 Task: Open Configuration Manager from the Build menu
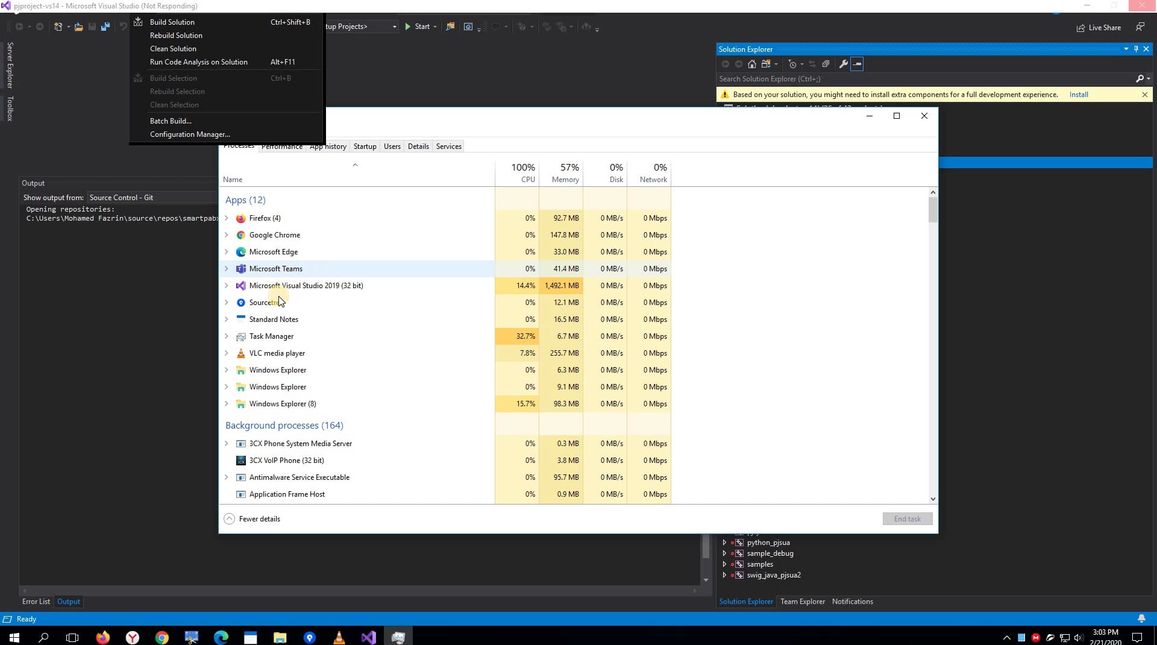coord(190,134)
